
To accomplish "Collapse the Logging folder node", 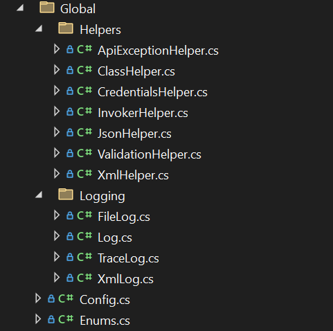I will pos(39,195).
